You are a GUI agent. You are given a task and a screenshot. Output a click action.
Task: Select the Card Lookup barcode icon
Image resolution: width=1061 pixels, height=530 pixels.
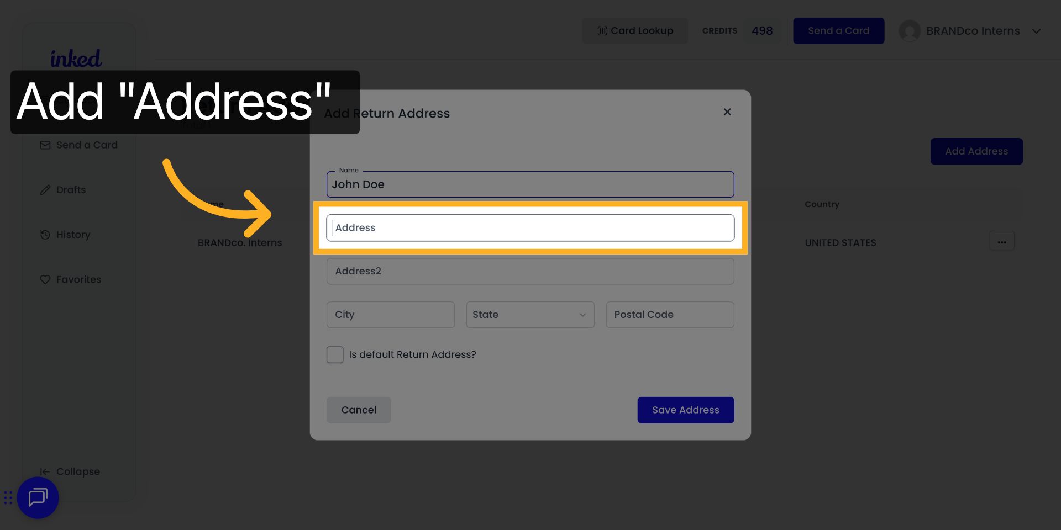click(x=602, y=31)
